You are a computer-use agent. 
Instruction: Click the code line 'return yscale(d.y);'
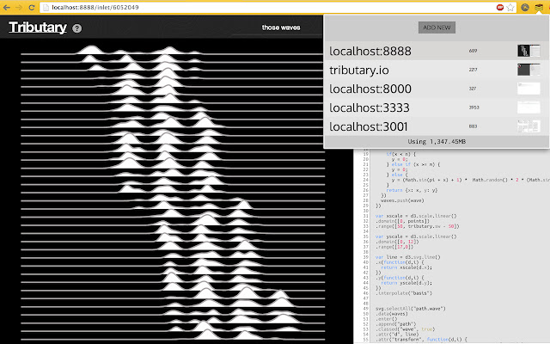click(406, 283)
